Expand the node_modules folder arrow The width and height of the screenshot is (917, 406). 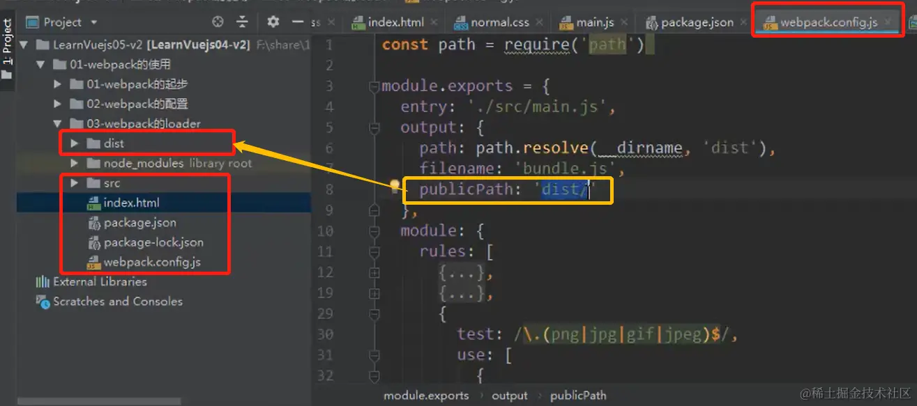coord(75,163)
